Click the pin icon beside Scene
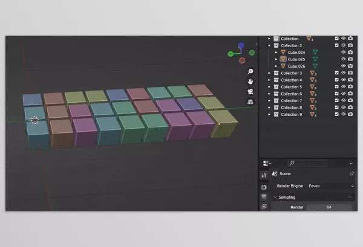Viewport: 363px width, 247px height. coord(352,174)
